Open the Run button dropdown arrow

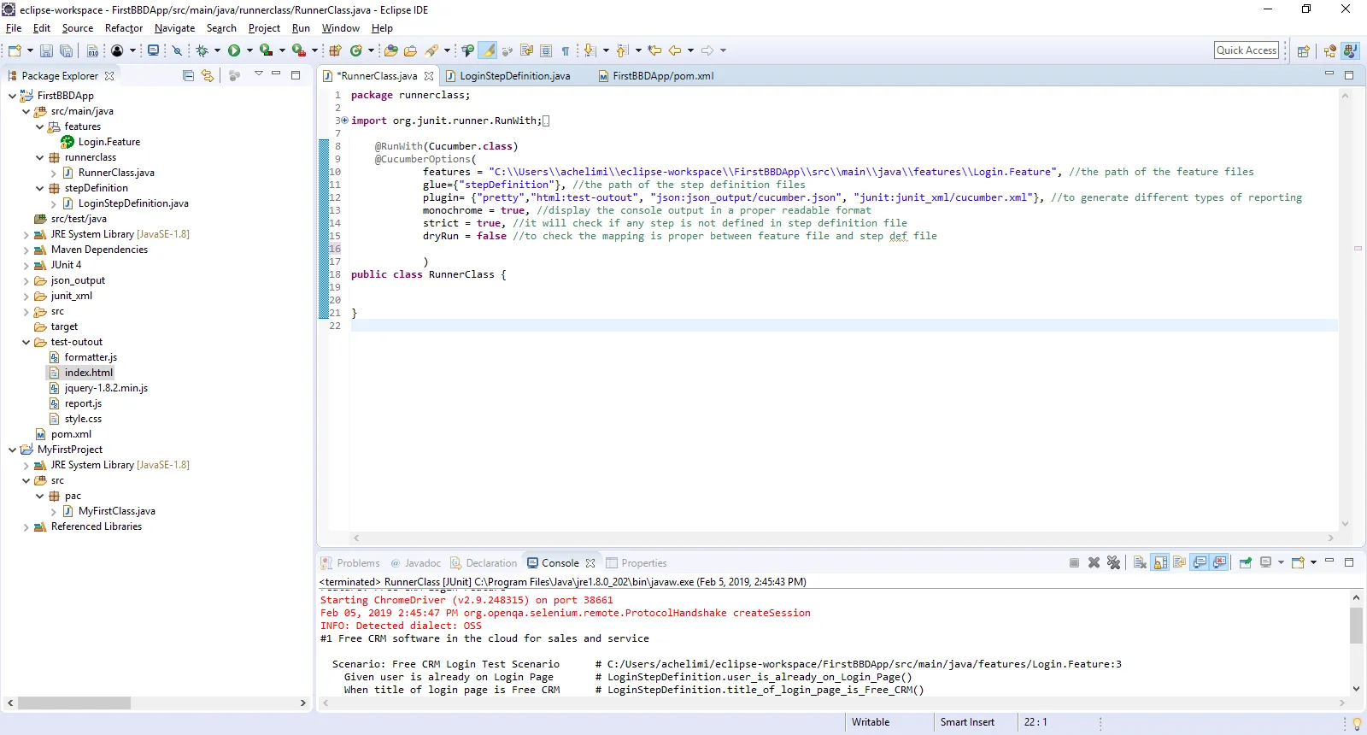pos(249,51)
